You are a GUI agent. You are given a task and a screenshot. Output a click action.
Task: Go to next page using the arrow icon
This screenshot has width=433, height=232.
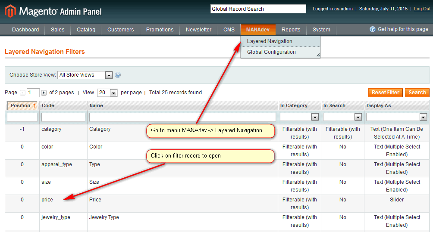coord(44,93)
